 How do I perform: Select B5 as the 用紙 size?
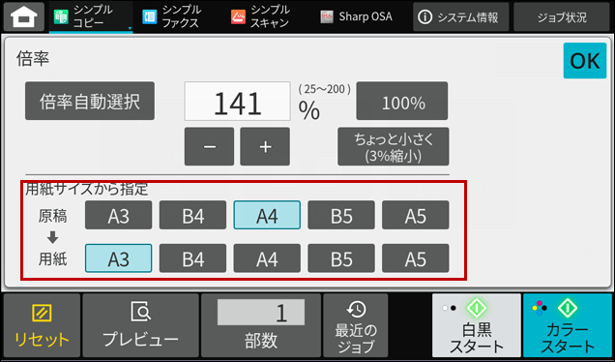click(x=341, y=258)
